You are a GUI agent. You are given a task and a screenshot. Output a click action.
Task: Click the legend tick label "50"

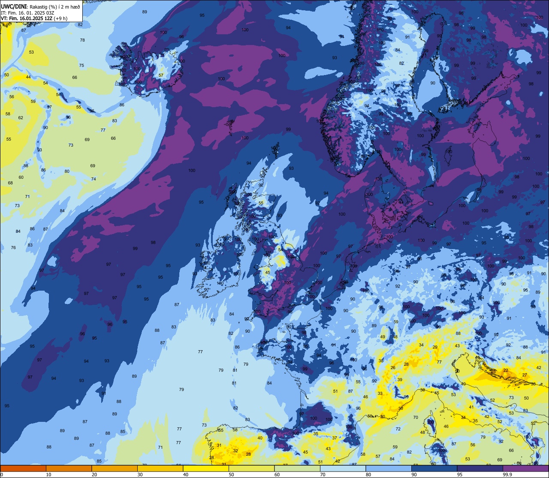click(x=232, y=475)
